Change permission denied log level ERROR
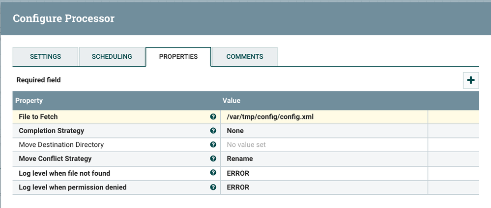Image resolution: width=491 pixels, height=208 pixels. pos(237,187)
